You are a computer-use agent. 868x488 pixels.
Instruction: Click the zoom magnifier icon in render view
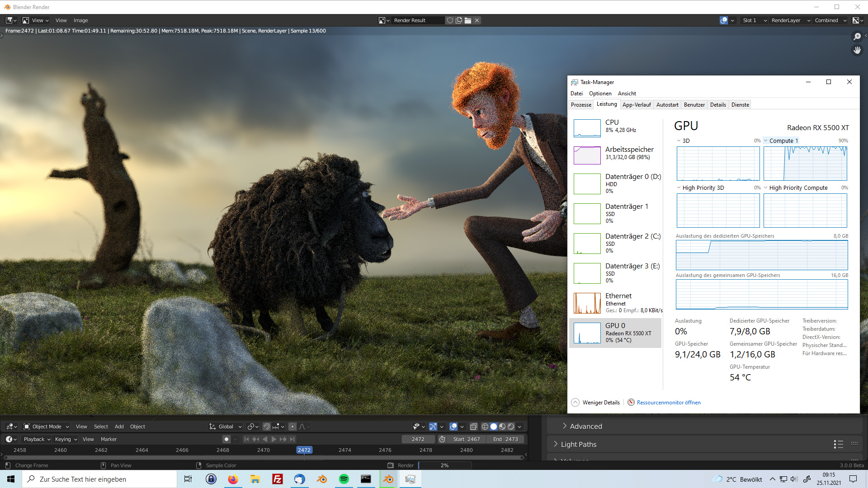[857, 37]
